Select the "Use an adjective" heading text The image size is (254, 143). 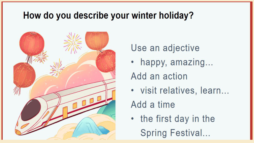coord(165,48)
